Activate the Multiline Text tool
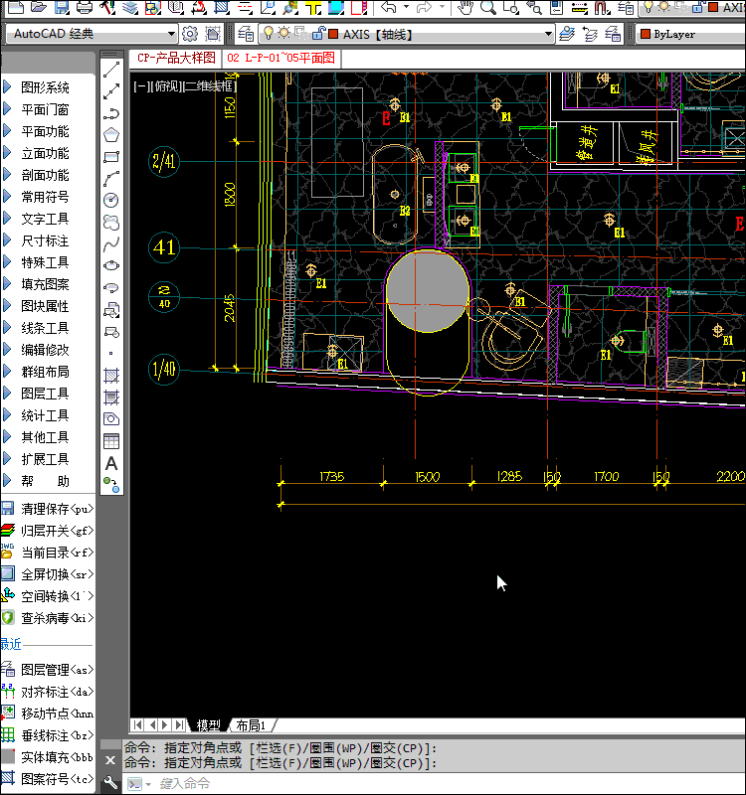746x795 pixels. (x=111, y=463)
